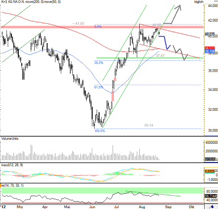Click the 40,0000 RSI axis label
The image size is (218, 209).
click(212, 200)
